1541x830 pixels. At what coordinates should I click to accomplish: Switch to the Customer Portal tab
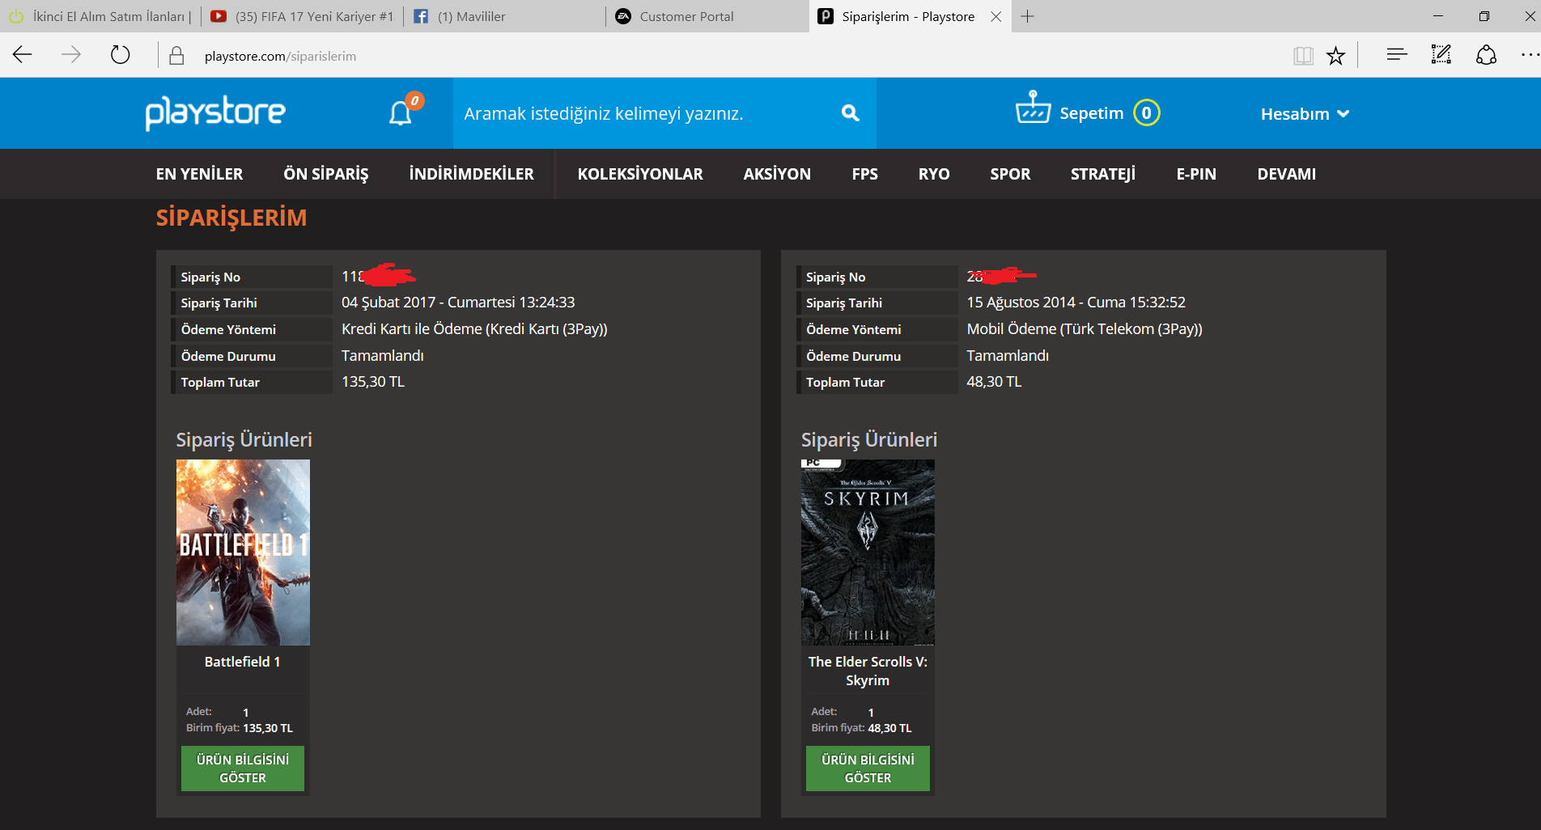click(x=707, y=16)
